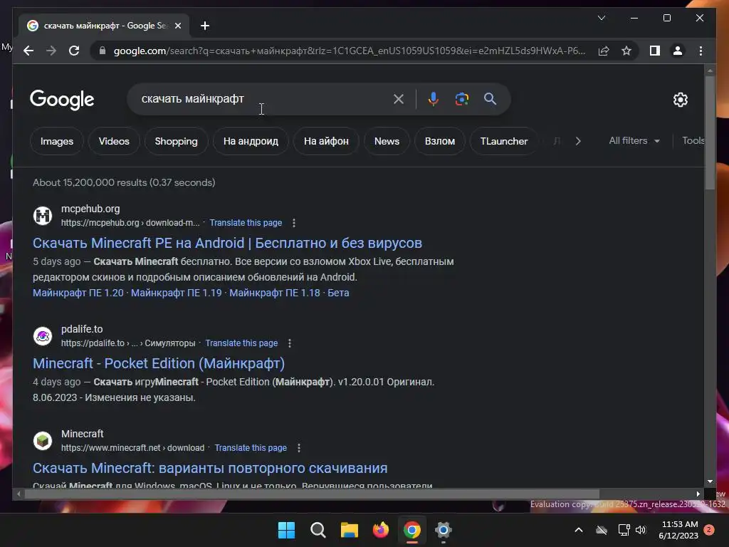729x547 pixels.
Task: Open the Майнкрафт ПЕ 1.20 sitelink
Action: click(78, 293)
